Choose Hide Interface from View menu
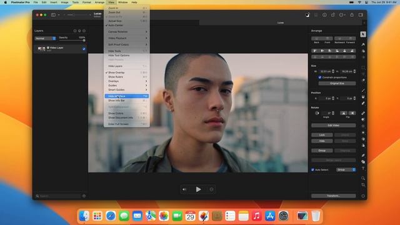This screenshot has height=225, width=400. (x=126, y=96)
